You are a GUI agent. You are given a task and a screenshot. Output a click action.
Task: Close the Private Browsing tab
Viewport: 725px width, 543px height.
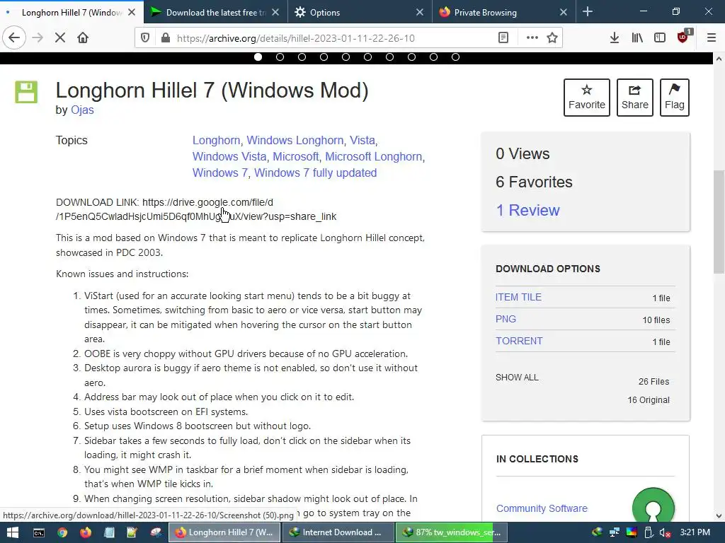point(563,13)
